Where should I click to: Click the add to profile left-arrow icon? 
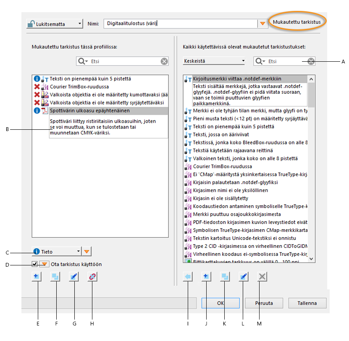click(188, 277)
